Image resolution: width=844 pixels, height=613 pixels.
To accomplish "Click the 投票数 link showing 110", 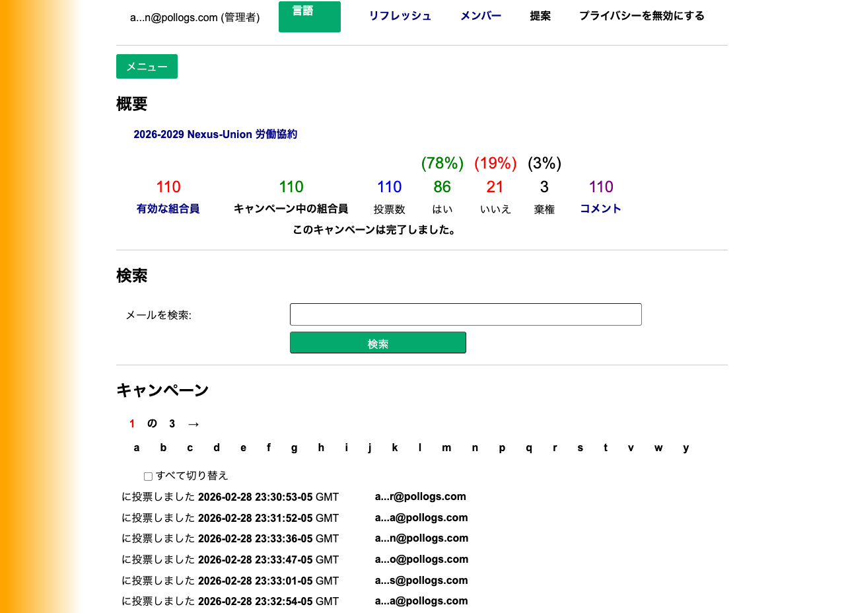I will (x=389, y=187).
